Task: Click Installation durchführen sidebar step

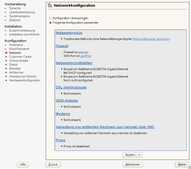Action: (x=24, y=34)
